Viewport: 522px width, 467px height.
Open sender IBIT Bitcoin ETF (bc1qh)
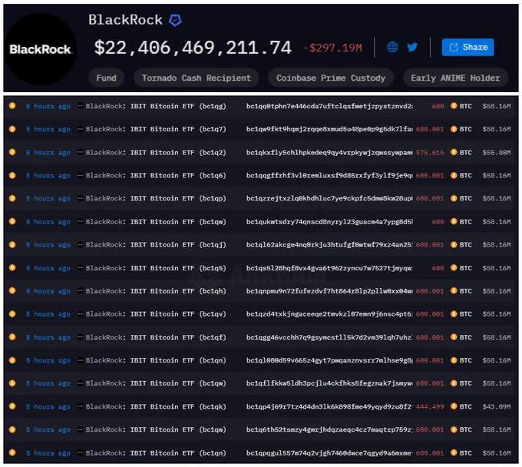pyautogui.click(x=156, y=291)
